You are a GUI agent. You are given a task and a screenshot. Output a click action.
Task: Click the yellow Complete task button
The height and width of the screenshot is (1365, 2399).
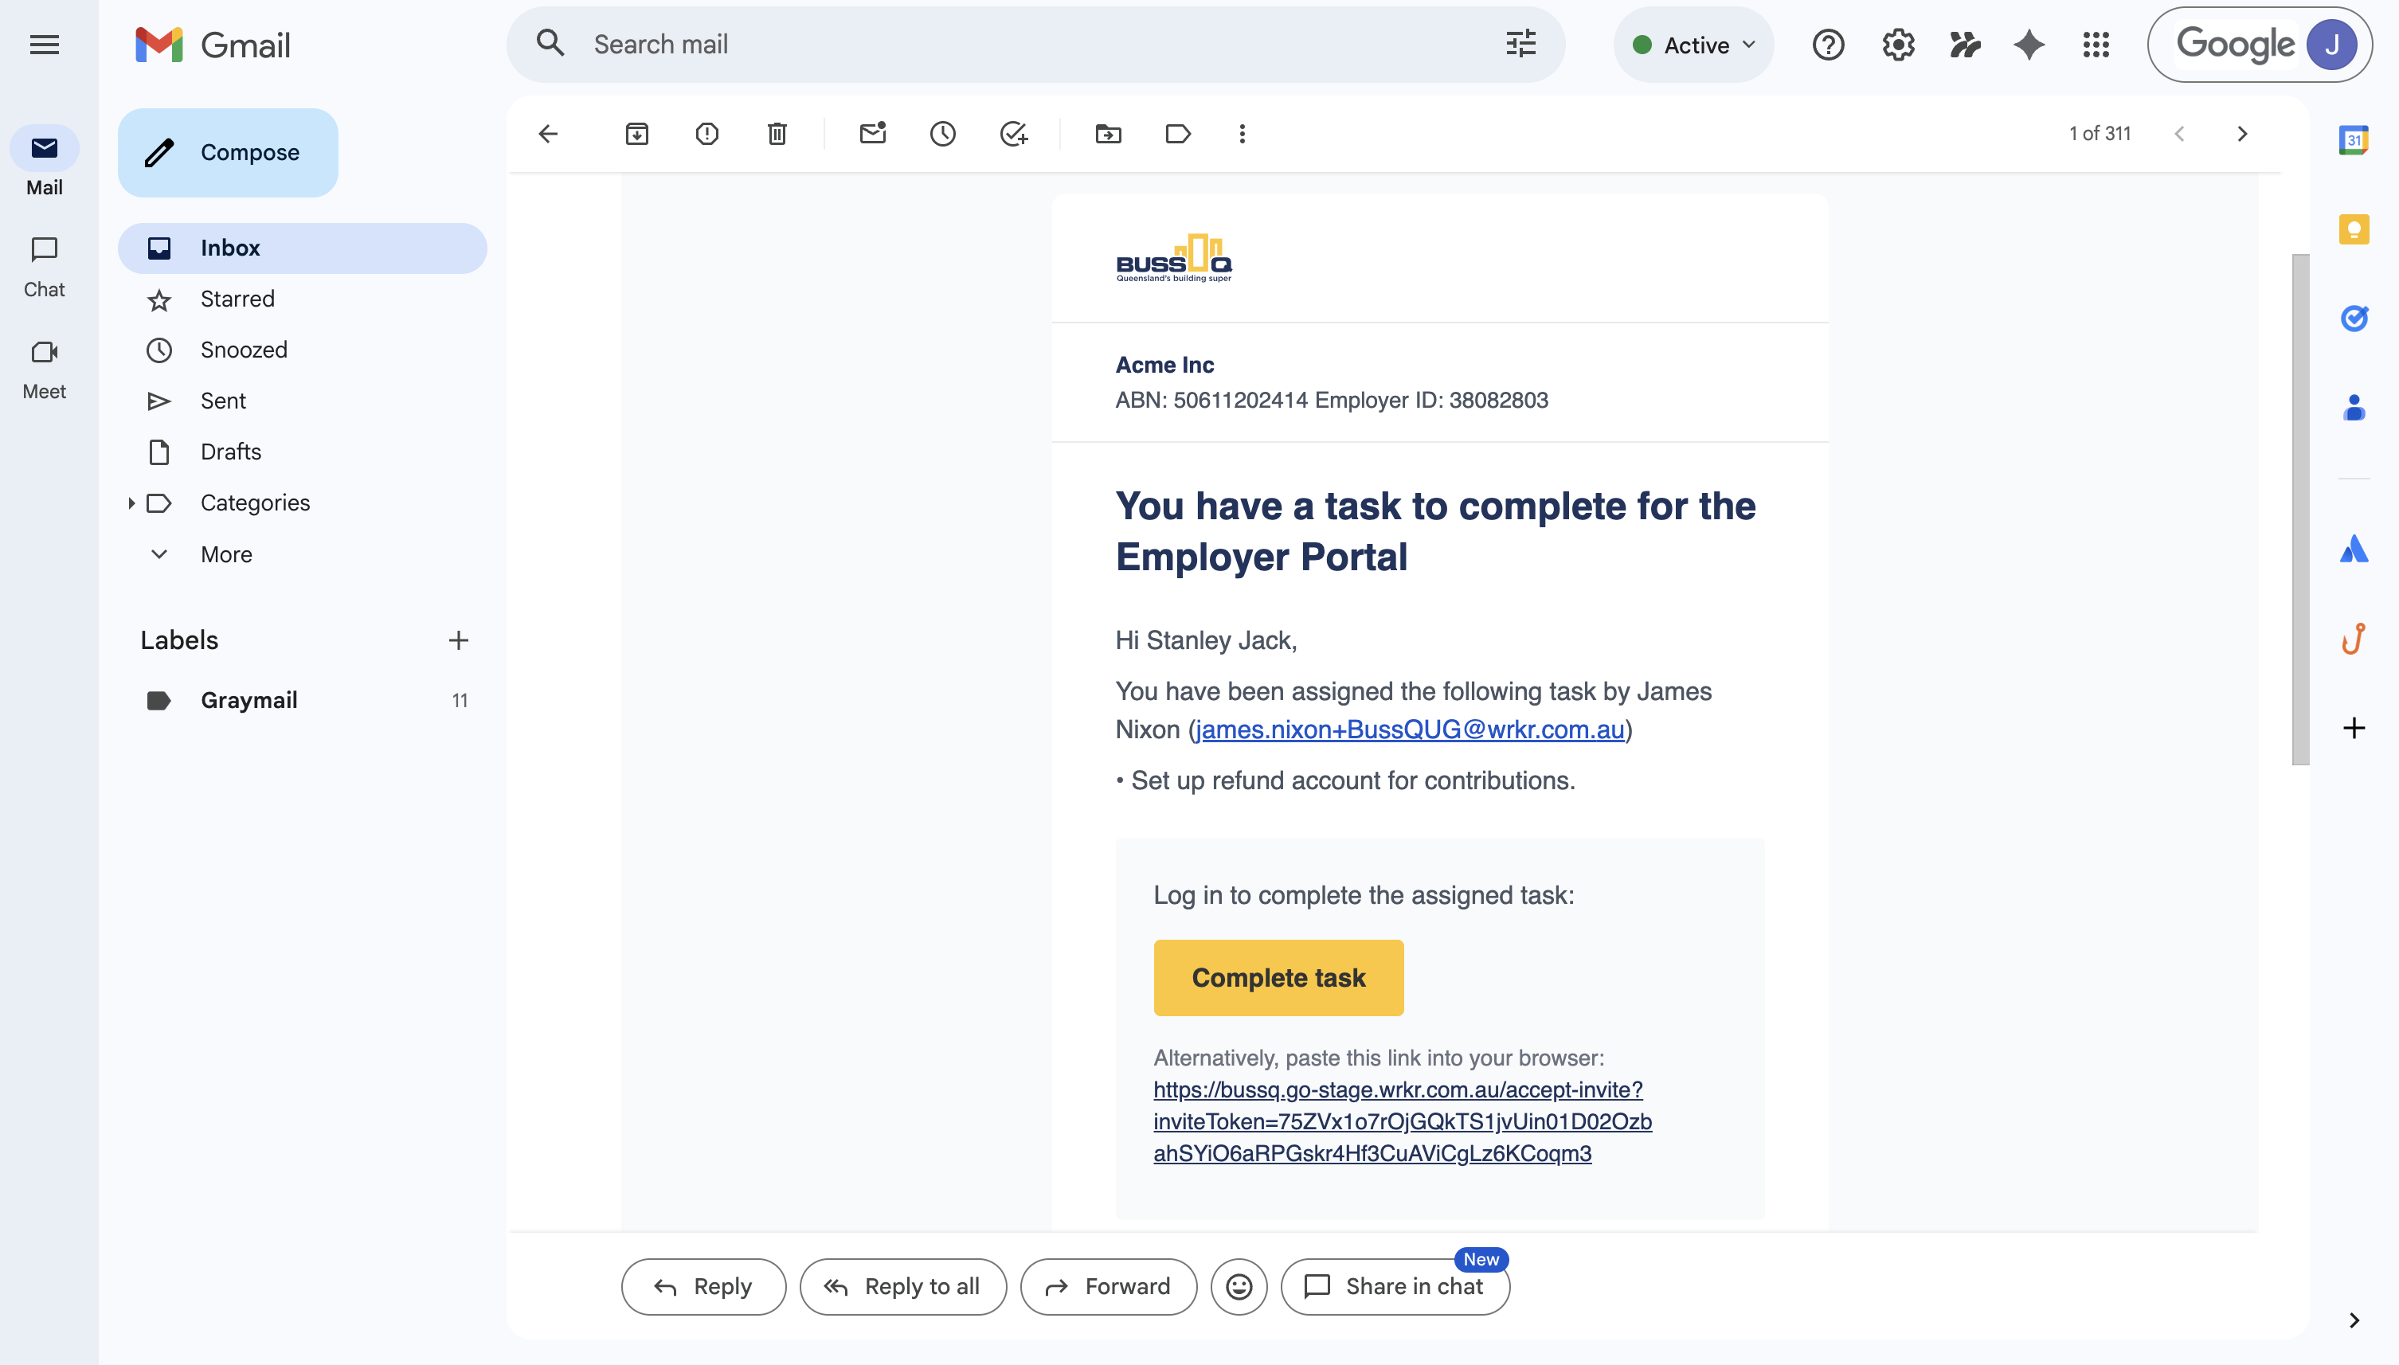1278,978
